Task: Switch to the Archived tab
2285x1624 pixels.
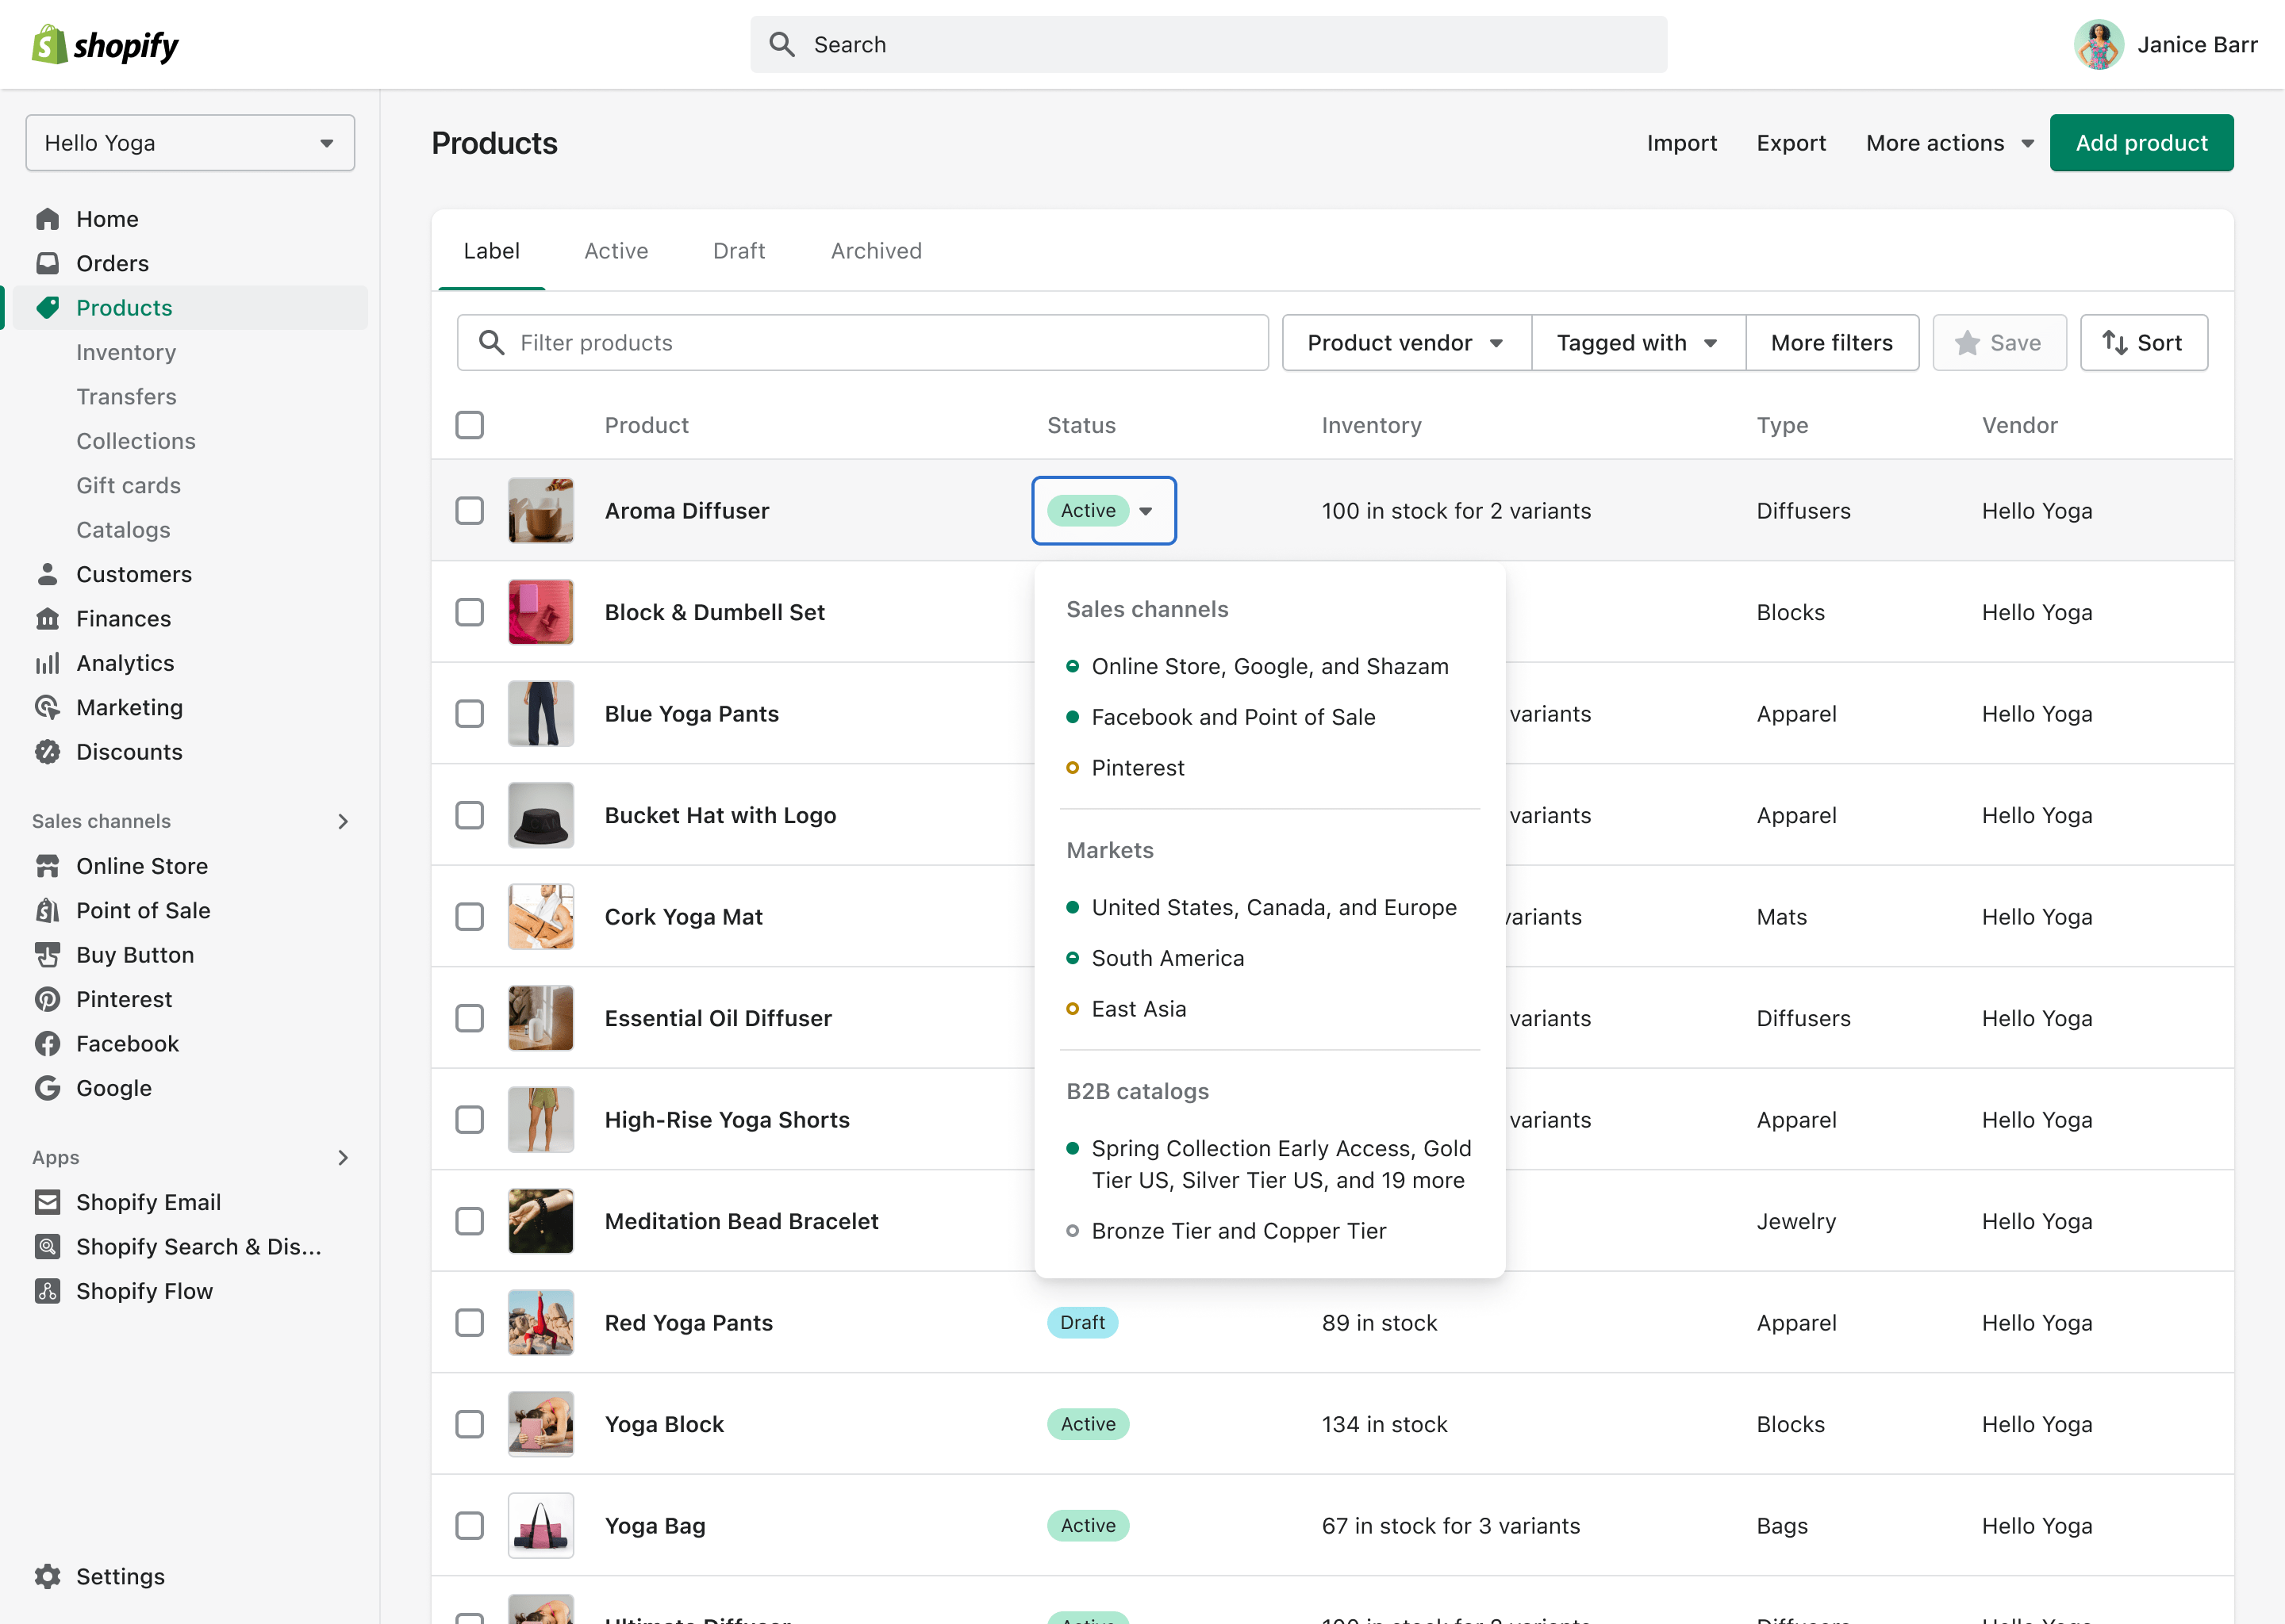Action: (875, 251)
